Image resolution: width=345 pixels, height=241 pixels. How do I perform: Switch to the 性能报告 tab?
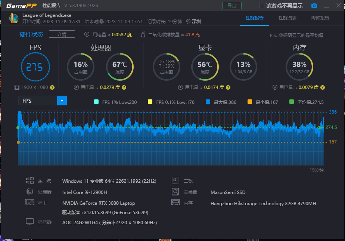(255, 18)
